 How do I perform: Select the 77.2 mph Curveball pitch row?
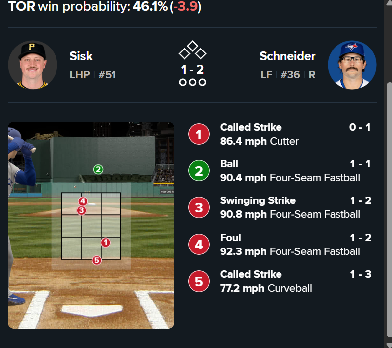click(290, 281)
